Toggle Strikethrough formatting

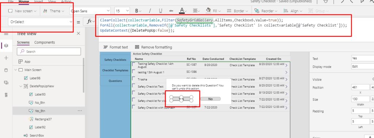[x=171, y=11]
